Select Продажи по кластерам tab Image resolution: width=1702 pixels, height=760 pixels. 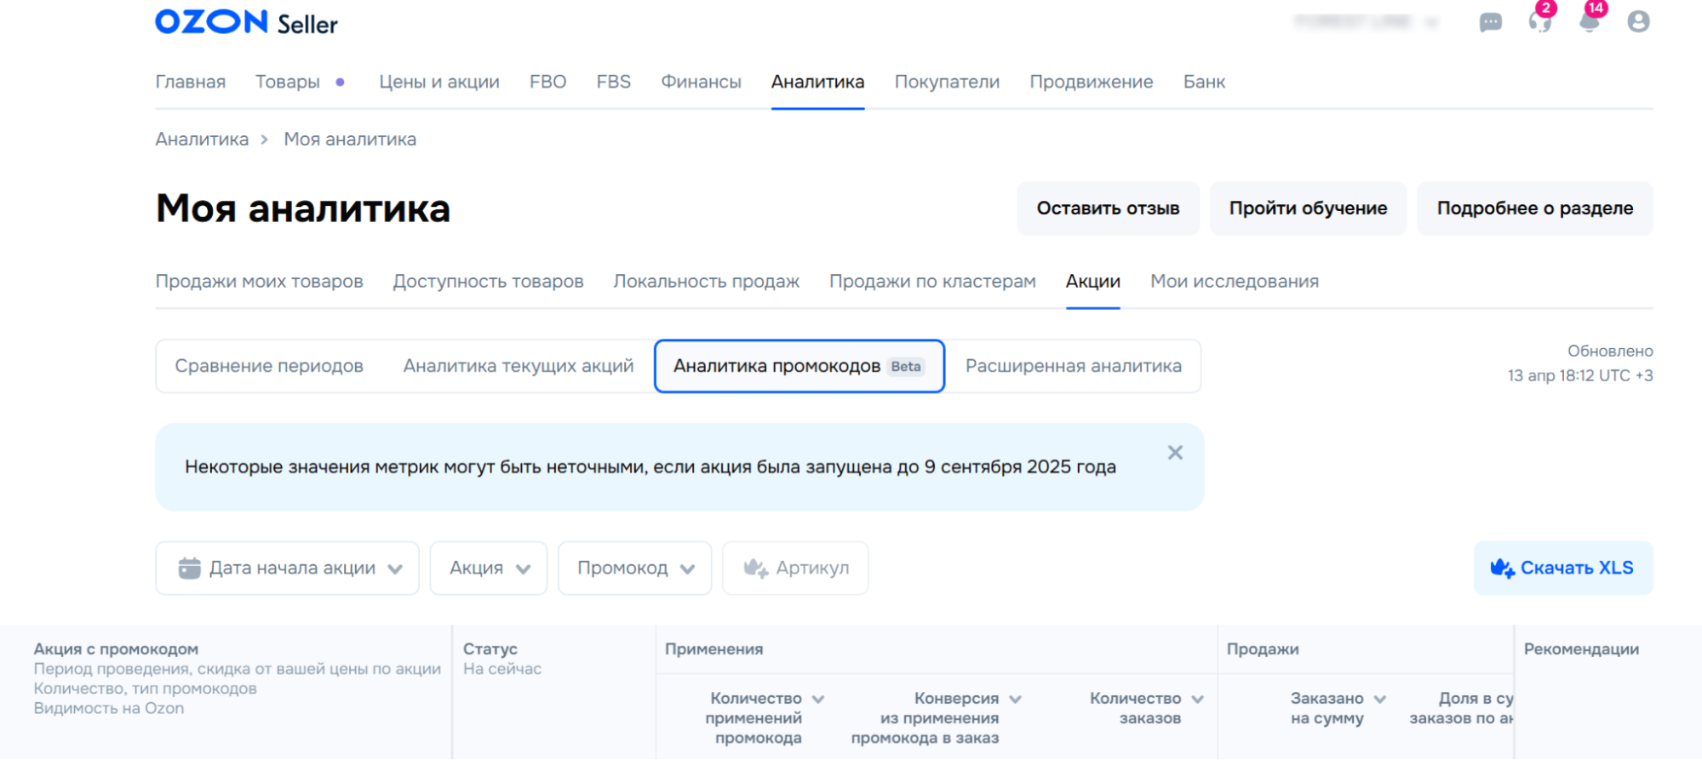pyautogui.click(x=932, y=281)
